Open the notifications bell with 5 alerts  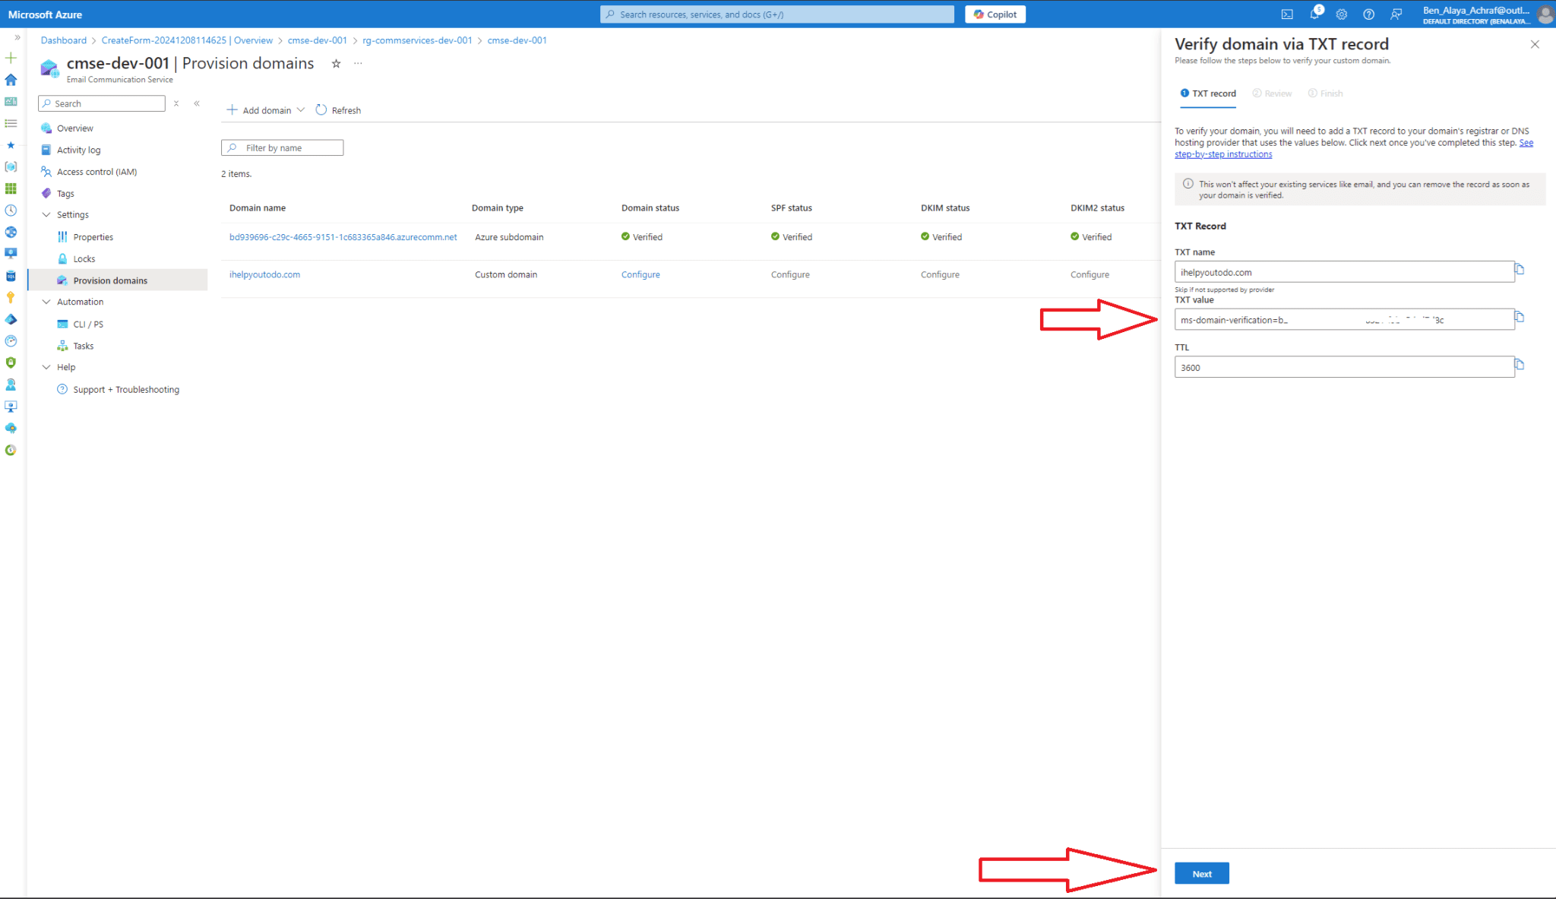click(1317, 13)
